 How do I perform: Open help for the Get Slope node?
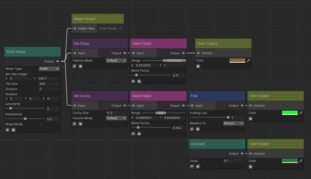click(80, 66)
